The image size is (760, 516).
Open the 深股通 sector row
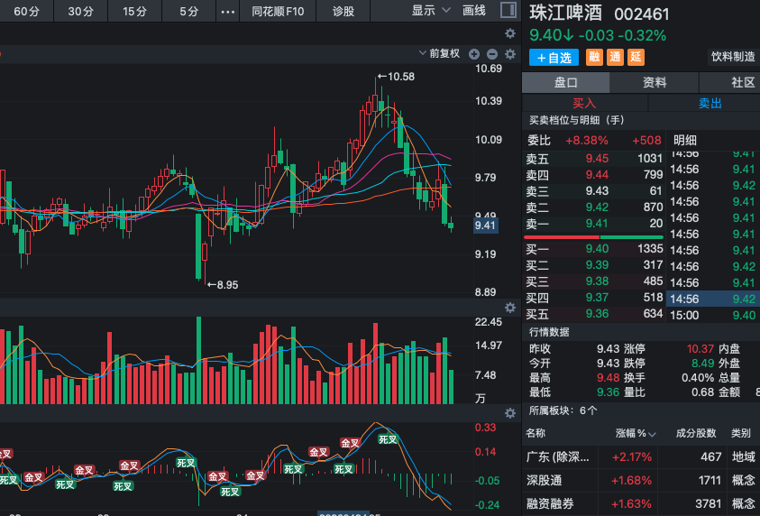(641, 481)
